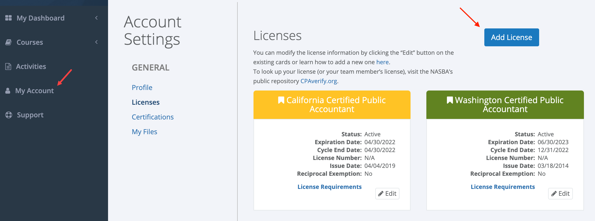The height and width of the screenshot is (221, 595).
Task: Click California Cycle End Date label
Action: 339,150
